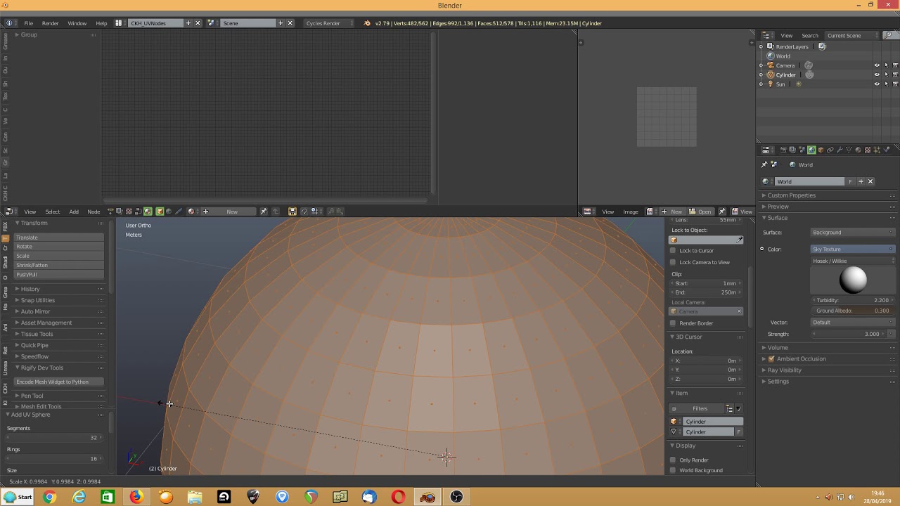900x506 pixels.
Task: Launch Firefox from the taskbar
Action: (136, 497)
